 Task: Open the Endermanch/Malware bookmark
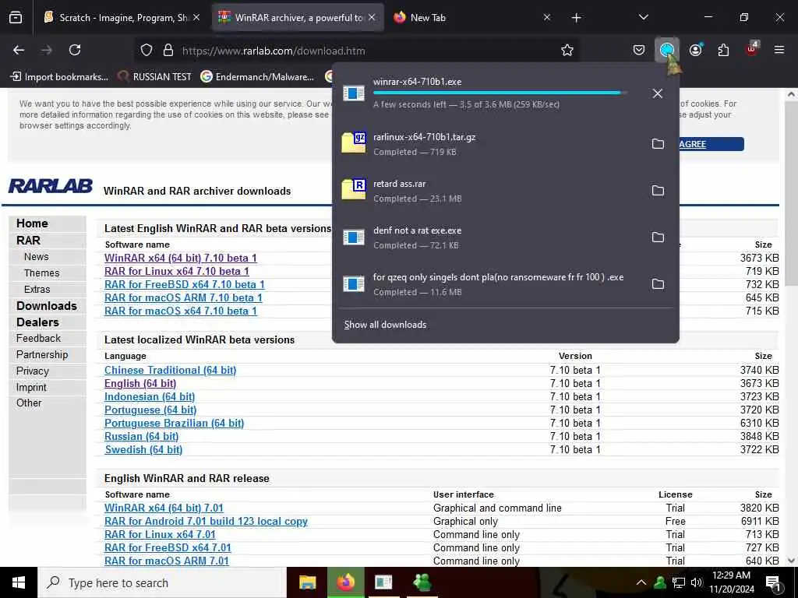point(257,77)
